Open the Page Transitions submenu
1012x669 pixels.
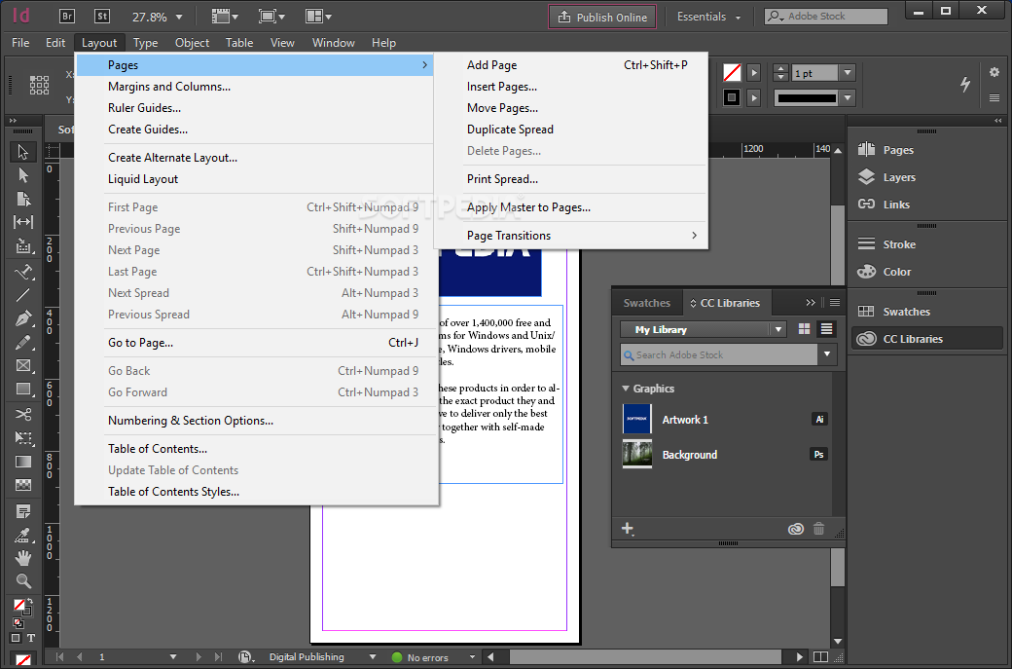(x=571, y=236)
